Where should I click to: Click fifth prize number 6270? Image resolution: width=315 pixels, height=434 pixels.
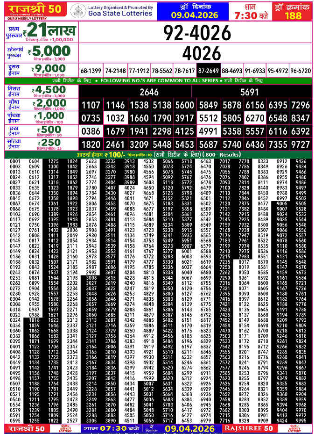click(255, 118)
